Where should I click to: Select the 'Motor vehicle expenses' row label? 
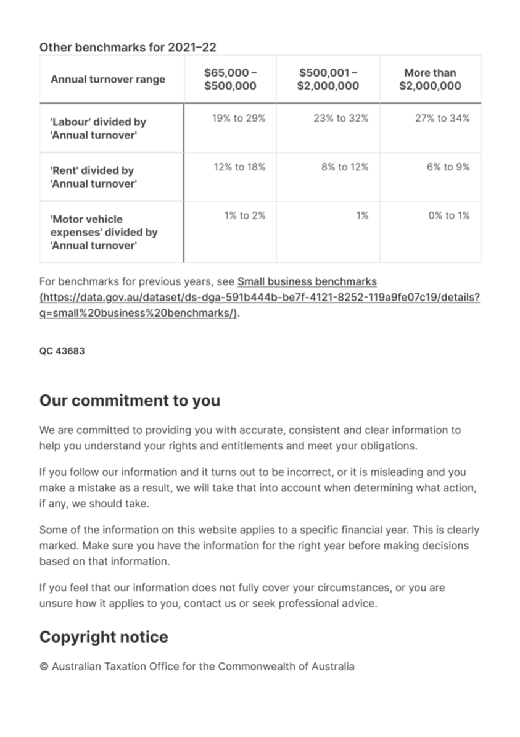point(104,232)
